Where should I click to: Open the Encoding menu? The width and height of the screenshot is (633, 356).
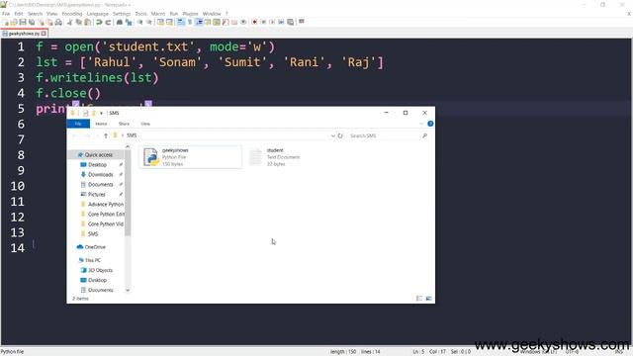click(x=72, y=14)
